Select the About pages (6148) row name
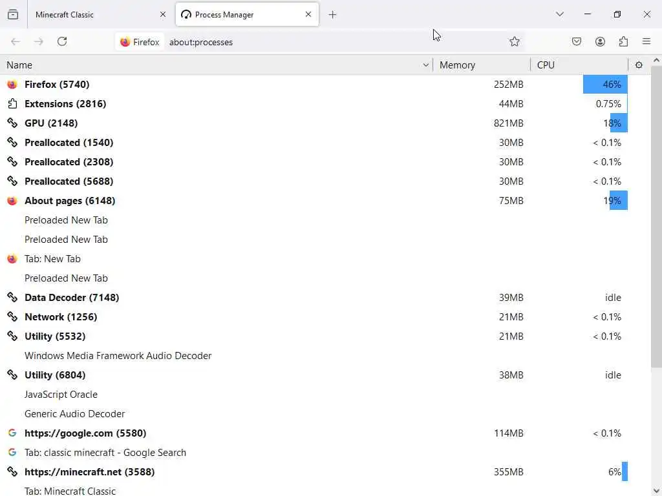662x496 pixels. 70,201
